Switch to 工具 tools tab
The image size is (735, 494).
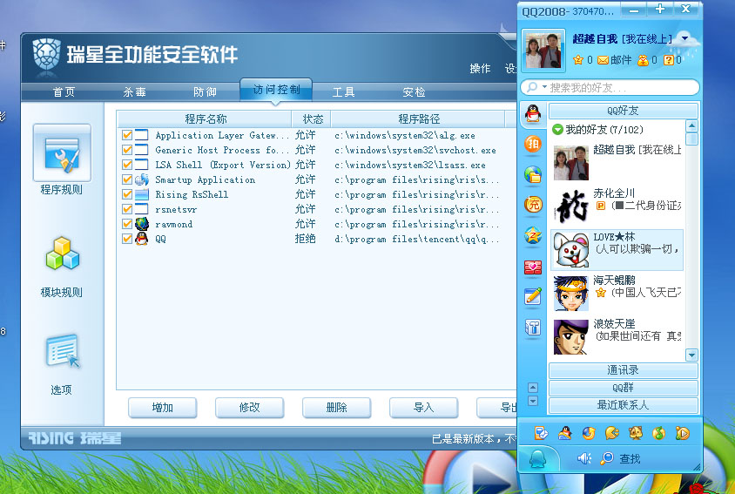point(344,92)
